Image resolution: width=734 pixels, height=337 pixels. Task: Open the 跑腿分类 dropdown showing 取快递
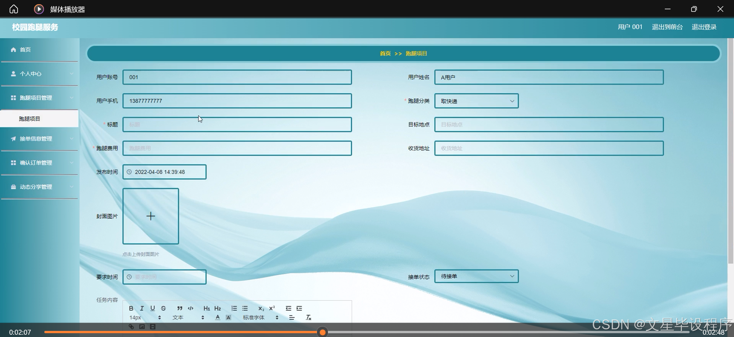476,101
